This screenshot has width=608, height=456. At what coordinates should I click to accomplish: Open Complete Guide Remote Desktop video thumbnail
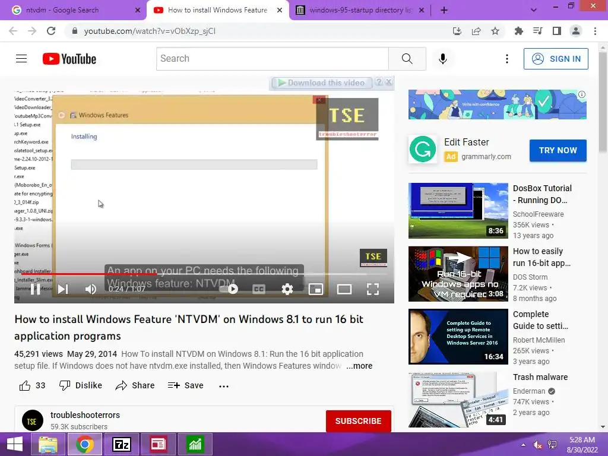tap(458, 337)
